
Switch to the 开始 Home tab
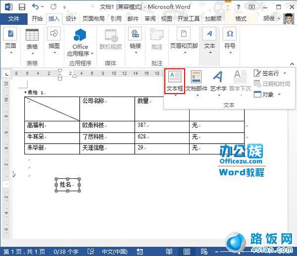[37, 19]
